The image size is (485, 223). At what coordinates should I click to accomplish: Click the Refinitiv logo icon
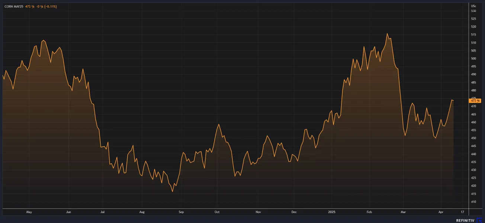(x=479, y=220)
